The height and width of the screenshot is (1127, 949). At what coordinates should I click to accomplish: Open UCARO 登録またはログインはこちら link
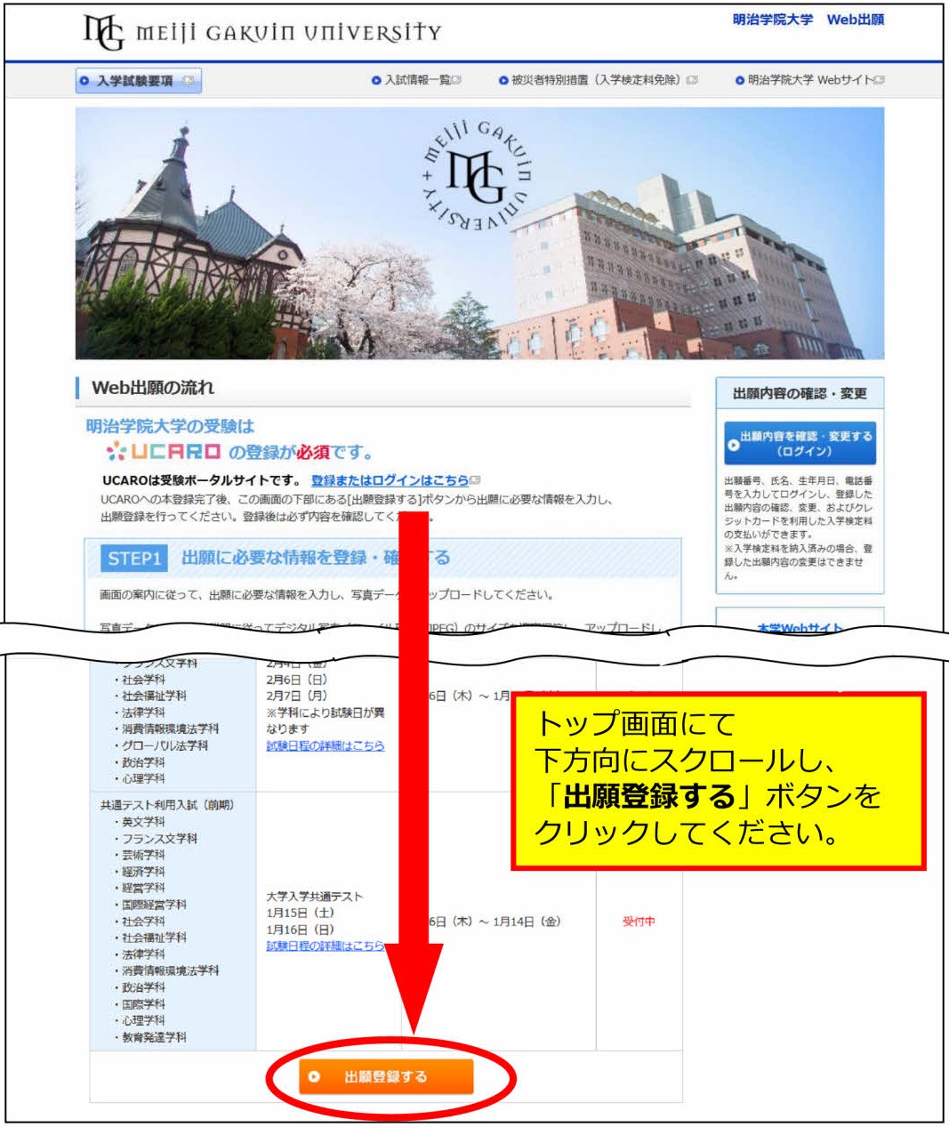(x=390, y=480)
